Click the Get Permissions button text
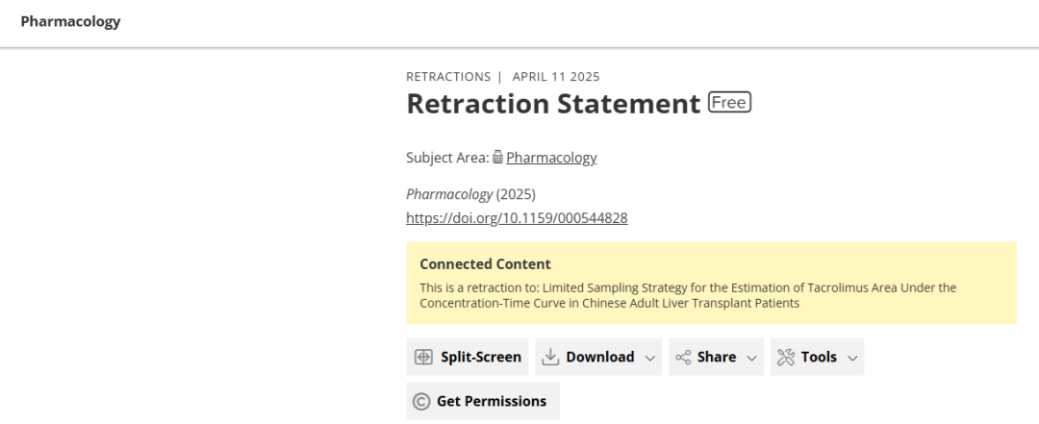The image size is (1039, 424). [492, 402]
